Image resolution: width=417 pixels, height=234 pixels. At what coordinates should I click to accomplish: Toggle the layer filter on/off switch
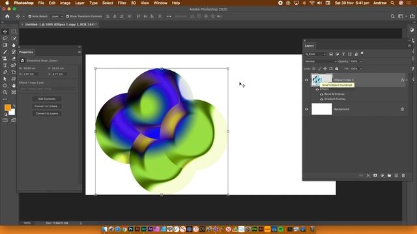click(x=362, y=53)
